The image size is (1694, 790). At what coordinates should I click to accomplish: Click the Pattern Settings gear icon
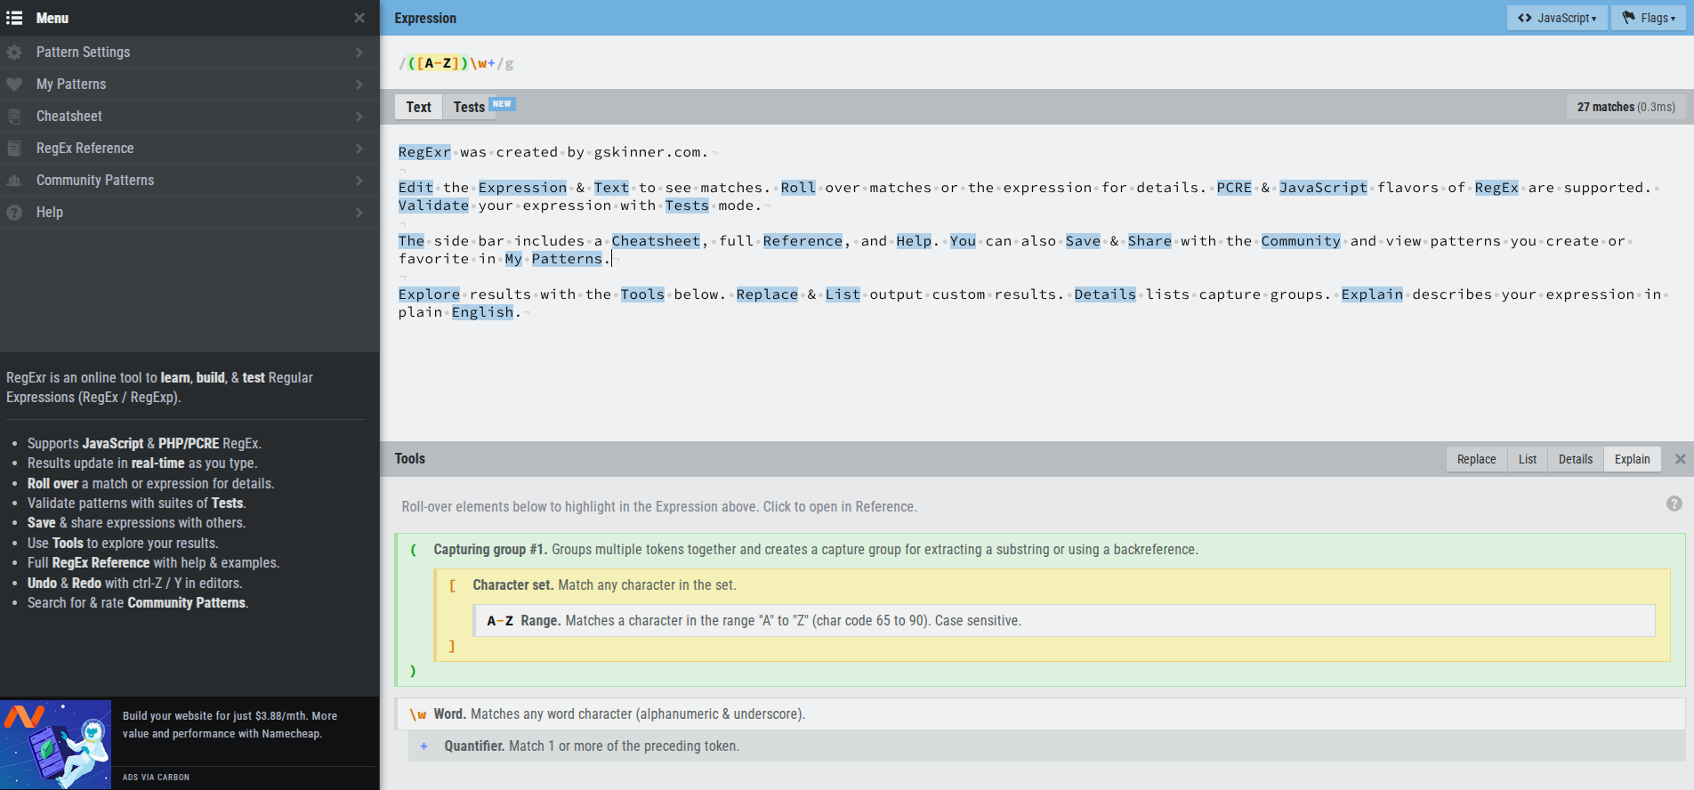pyautogui.click(x=14, y=52)
